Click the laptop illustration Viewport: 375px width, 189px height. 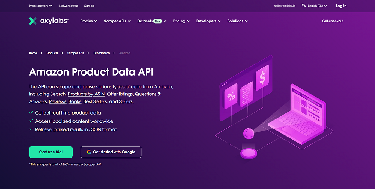tap(297, 114)
